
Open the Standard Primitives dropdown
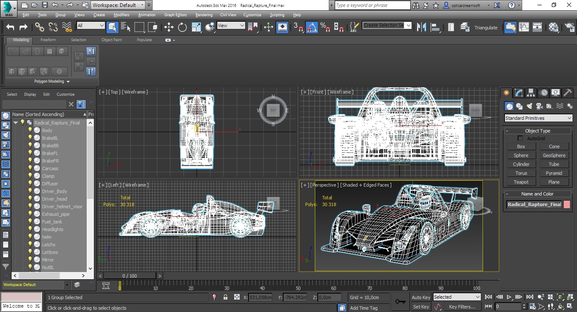(x=538, y=118)
